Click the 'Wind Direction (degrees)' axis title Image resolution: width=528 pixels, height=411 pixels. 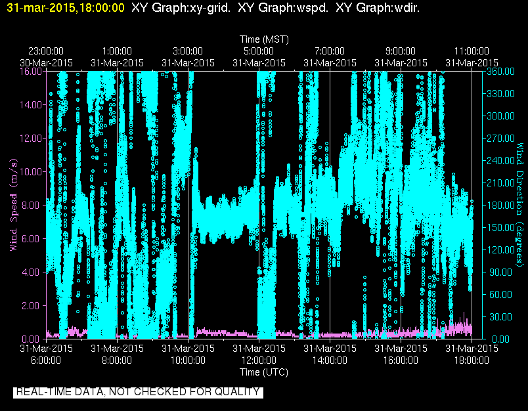pyautogui.click(x=519, y=204)
